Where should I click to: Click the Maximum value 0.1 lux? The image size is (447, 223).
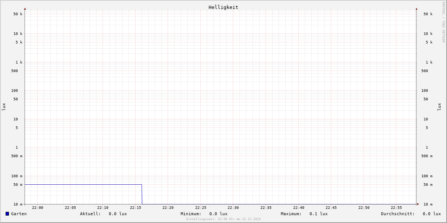318,214
